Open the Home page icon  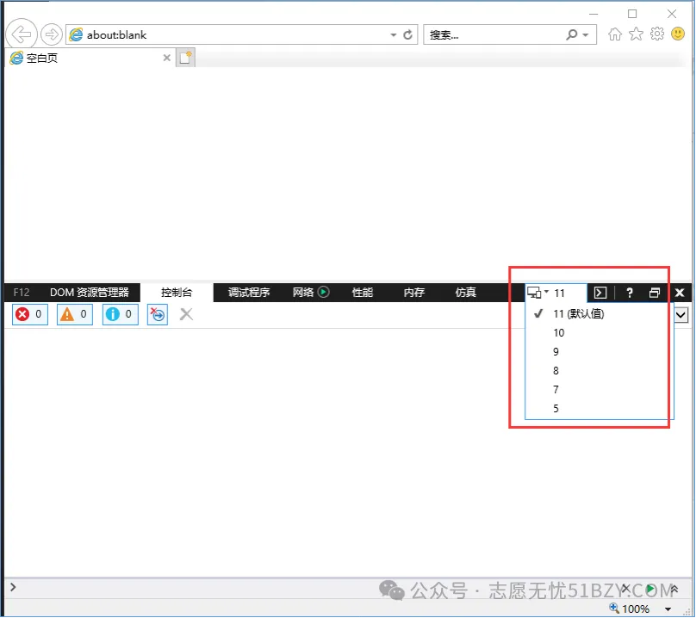point(615,34)
